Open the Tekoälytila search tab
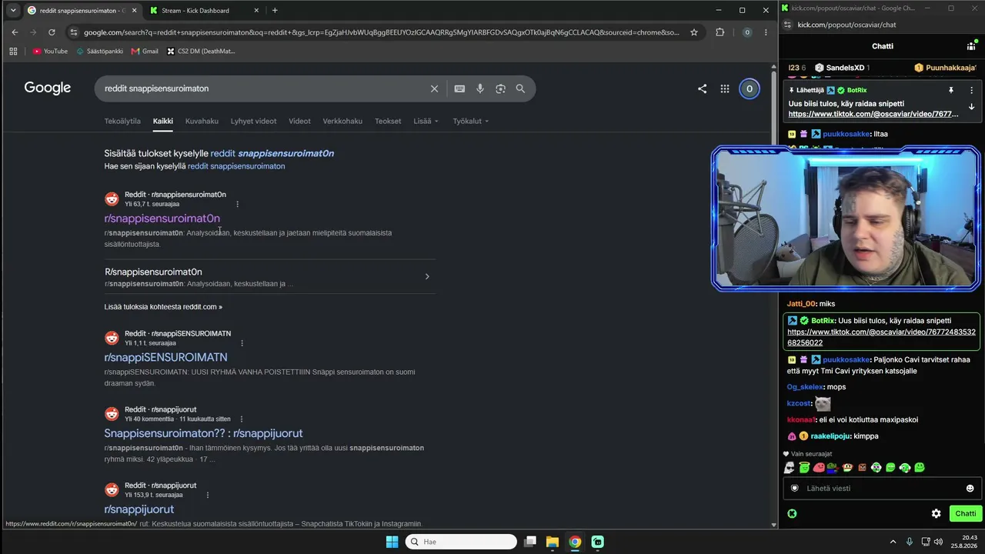The height and width of the screenshot is (554, 985). point(122,121)
